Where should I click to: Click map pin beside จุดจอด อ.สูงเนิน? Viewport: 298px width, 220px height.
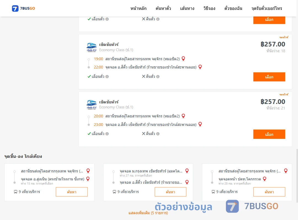(x=88, y=179)
